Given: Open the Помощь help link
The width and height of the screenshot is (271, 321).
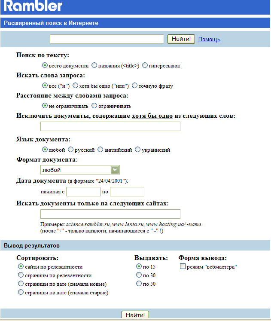Looking at the screenshot, I should tap(209, 39).
